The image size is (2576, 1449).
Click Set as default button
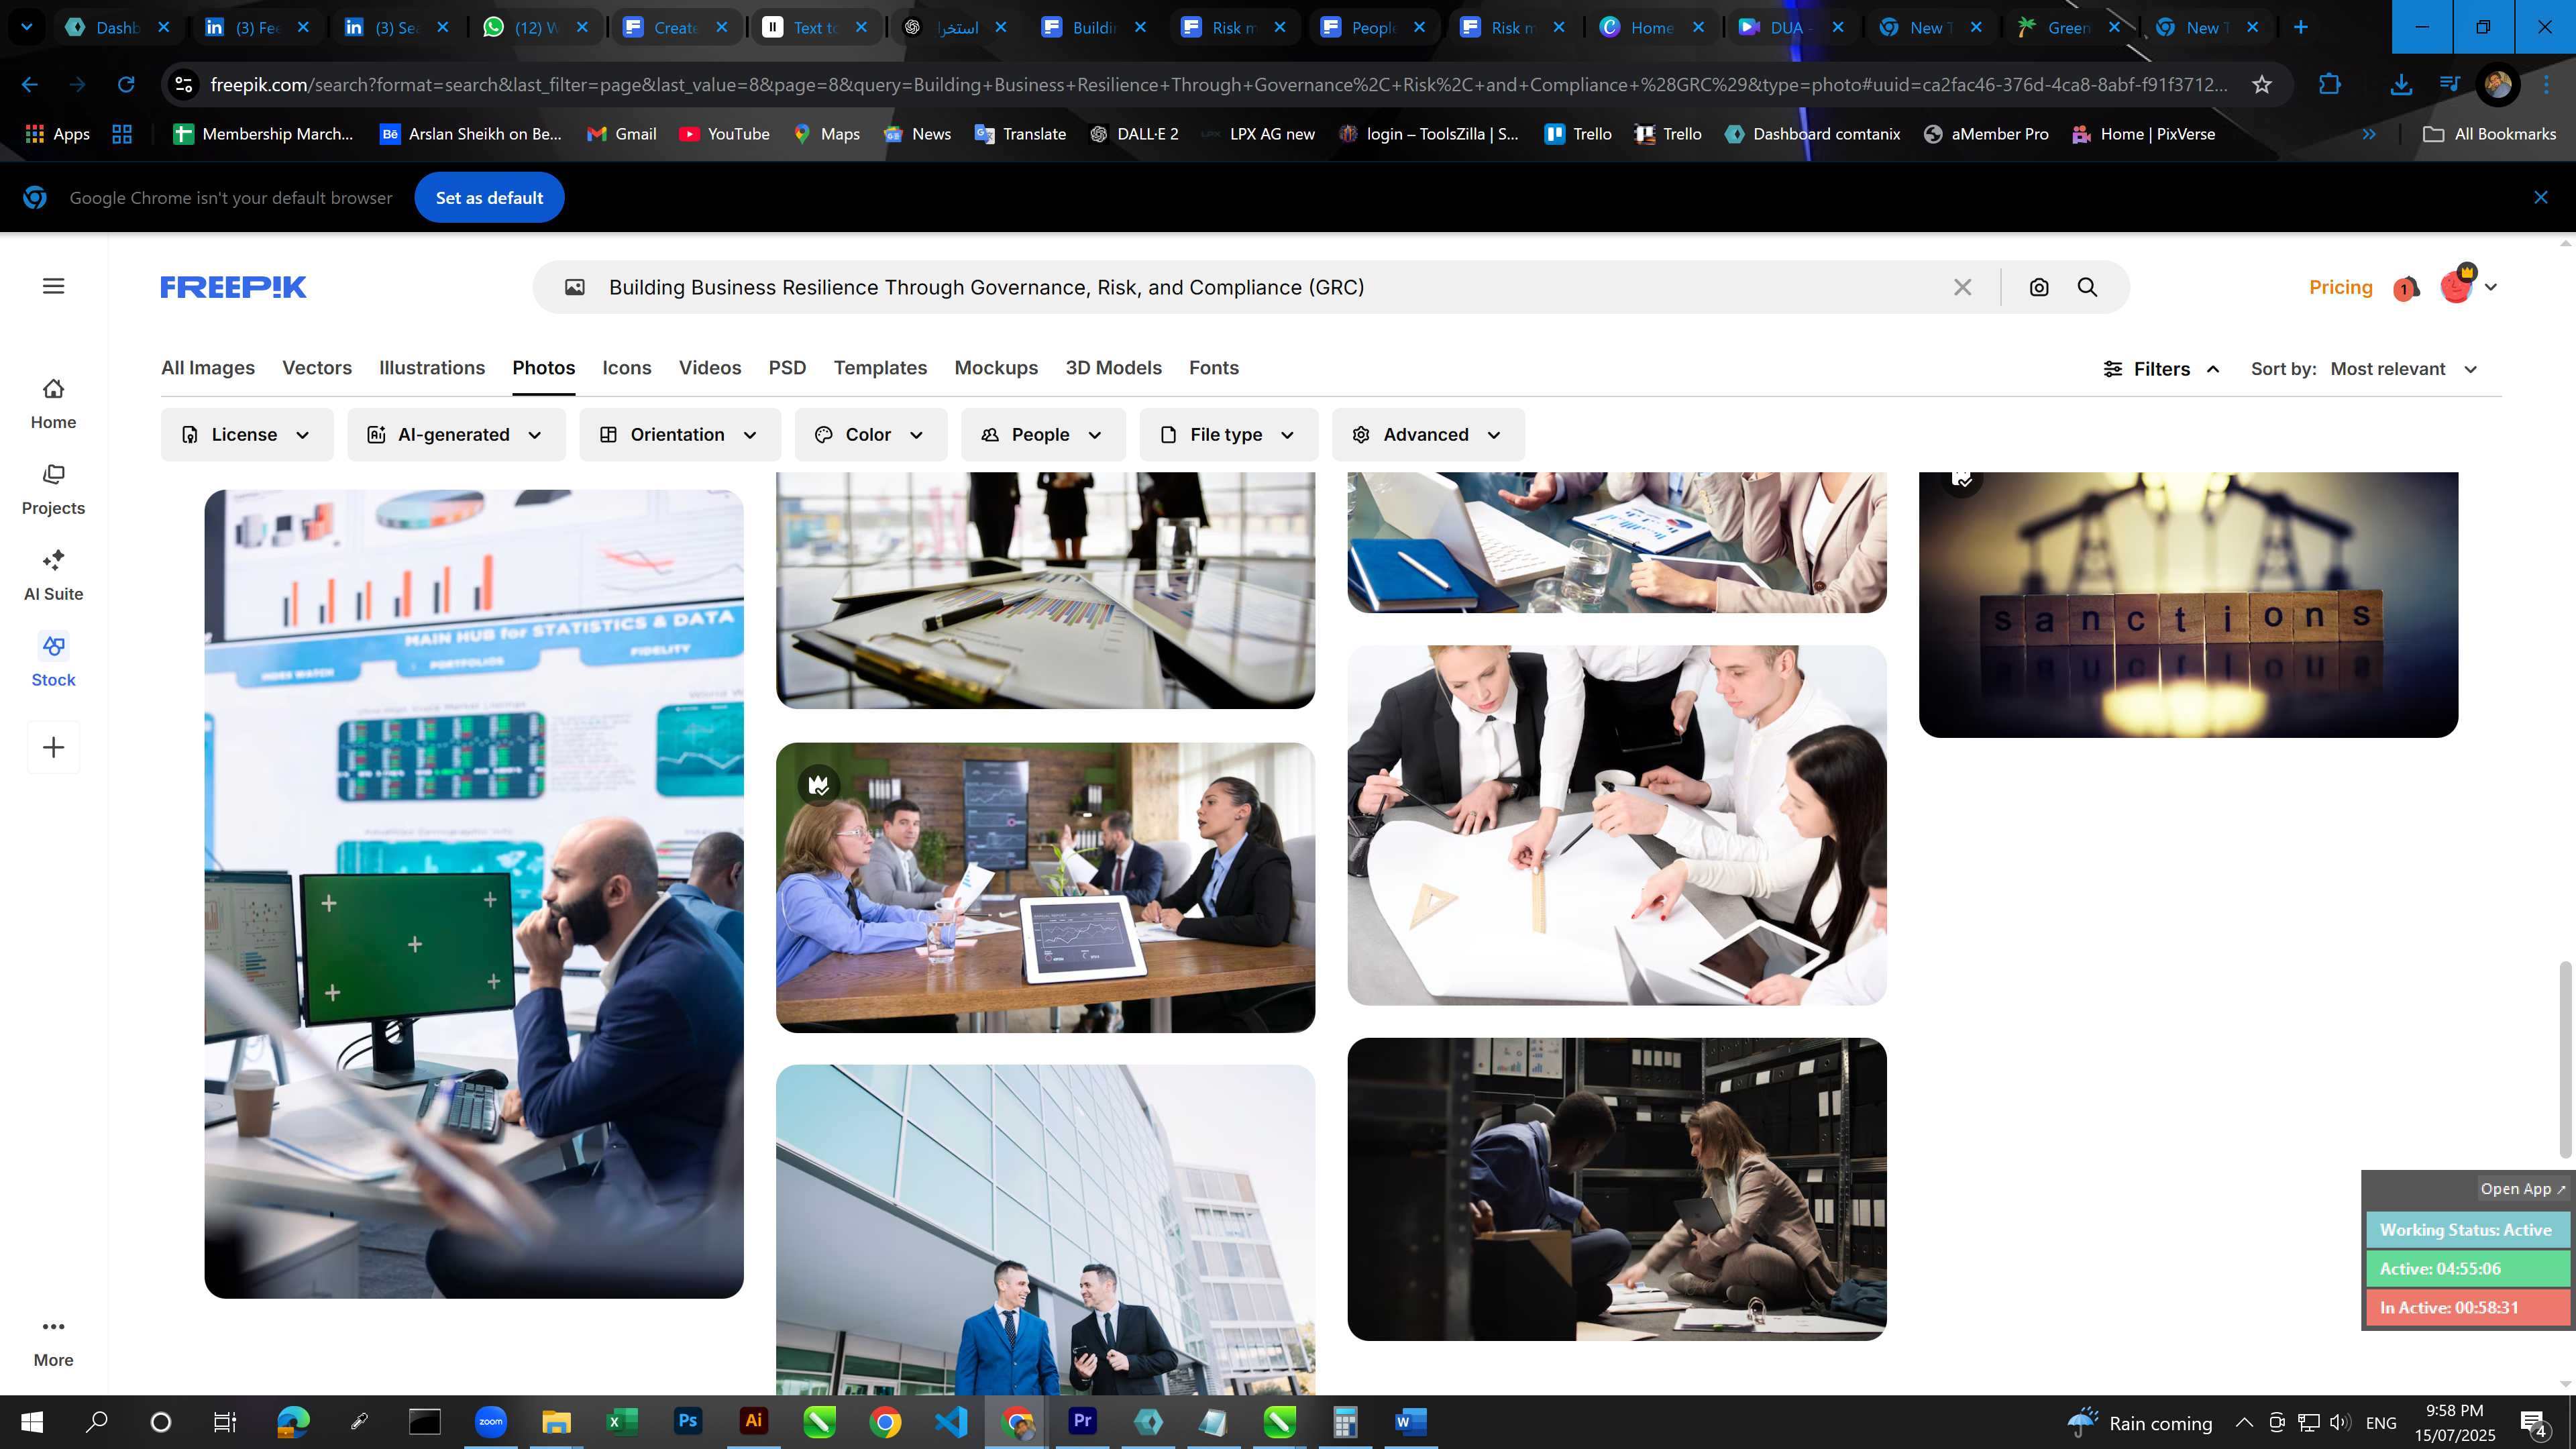[489, 197]
